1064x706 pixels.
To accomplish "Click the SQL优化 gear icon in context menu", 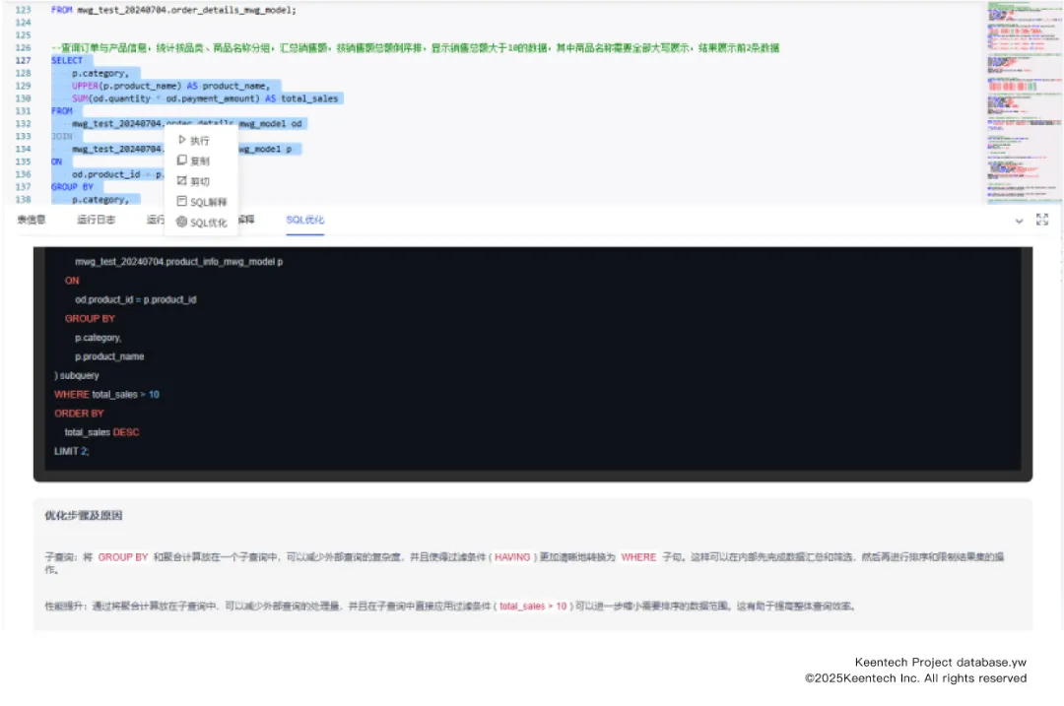I will pyautogui.click(x=181, y=223).
